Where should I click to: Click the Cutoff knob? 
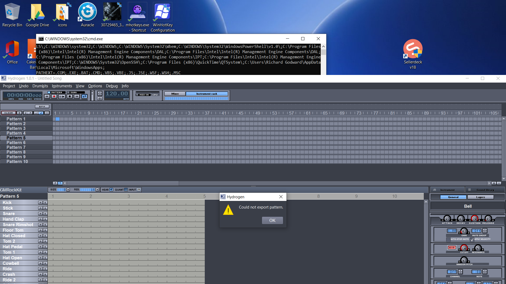(x=464, y=248)
